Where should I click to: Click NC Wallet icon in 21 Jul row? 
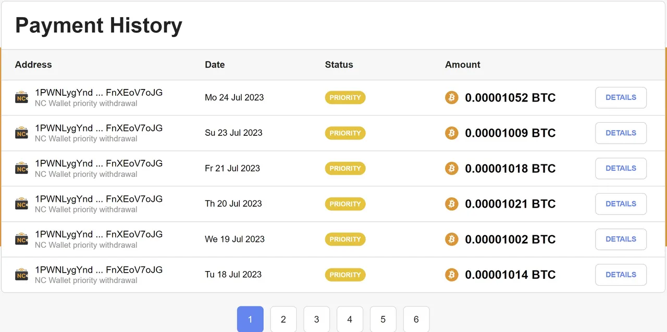[x=21, y=168]
